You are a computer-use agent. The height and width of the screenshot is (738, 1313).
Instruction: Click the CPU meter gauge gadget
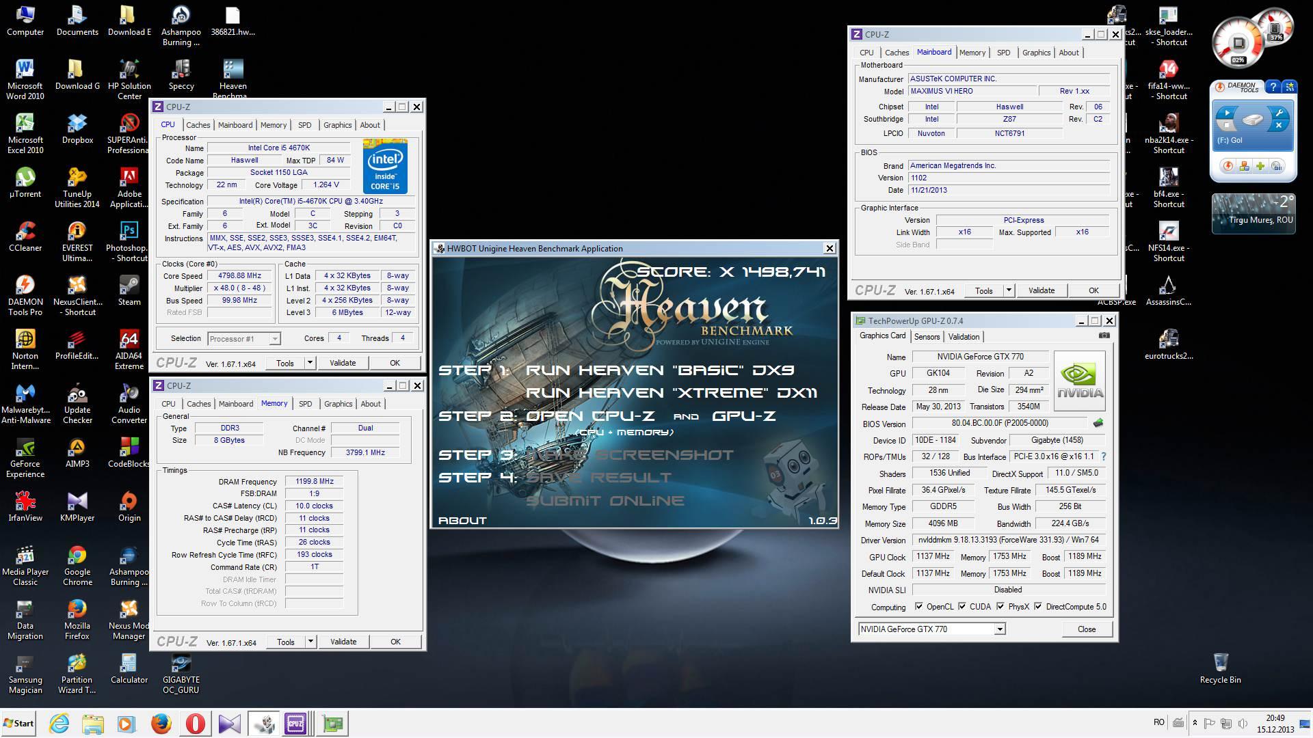coord(1238,42)
